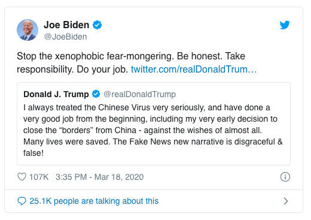Click Joe Biden's verified badge
The image size is (311, 220).
click(x=97, y=25)
